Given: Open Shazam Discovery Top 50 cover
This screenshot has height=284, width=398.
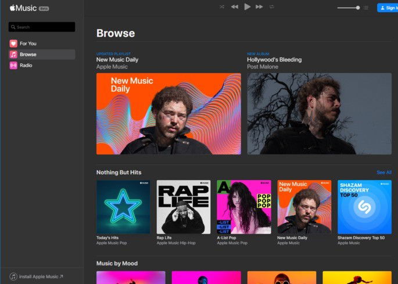Looking at the screenshot, I should point(364,207).
